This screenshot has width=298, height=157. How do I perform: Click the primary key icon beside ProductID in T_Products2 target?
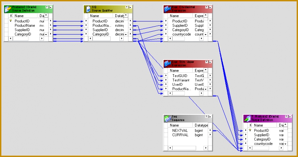[250, 130]
